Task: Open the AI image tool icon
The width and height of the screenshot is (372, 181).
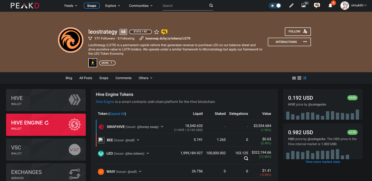Action: [x=304, y=5]
